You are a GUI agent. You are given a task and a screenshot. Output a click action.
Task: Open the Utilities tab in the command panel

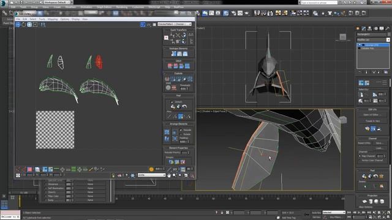[388, 29]
